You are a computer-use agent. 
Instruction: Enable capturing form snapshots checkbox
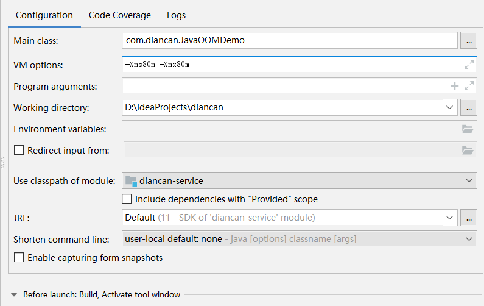(18, 257)
